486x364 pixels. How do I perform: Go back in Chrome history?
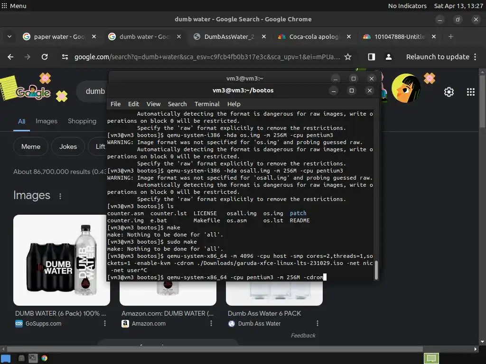pos(10,57)
